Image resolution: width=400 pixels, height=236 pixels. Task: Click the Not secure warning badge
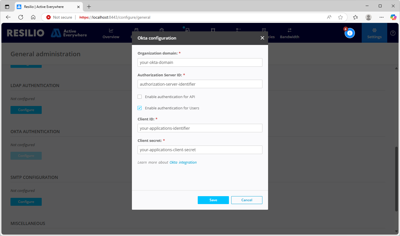[58, 17]
